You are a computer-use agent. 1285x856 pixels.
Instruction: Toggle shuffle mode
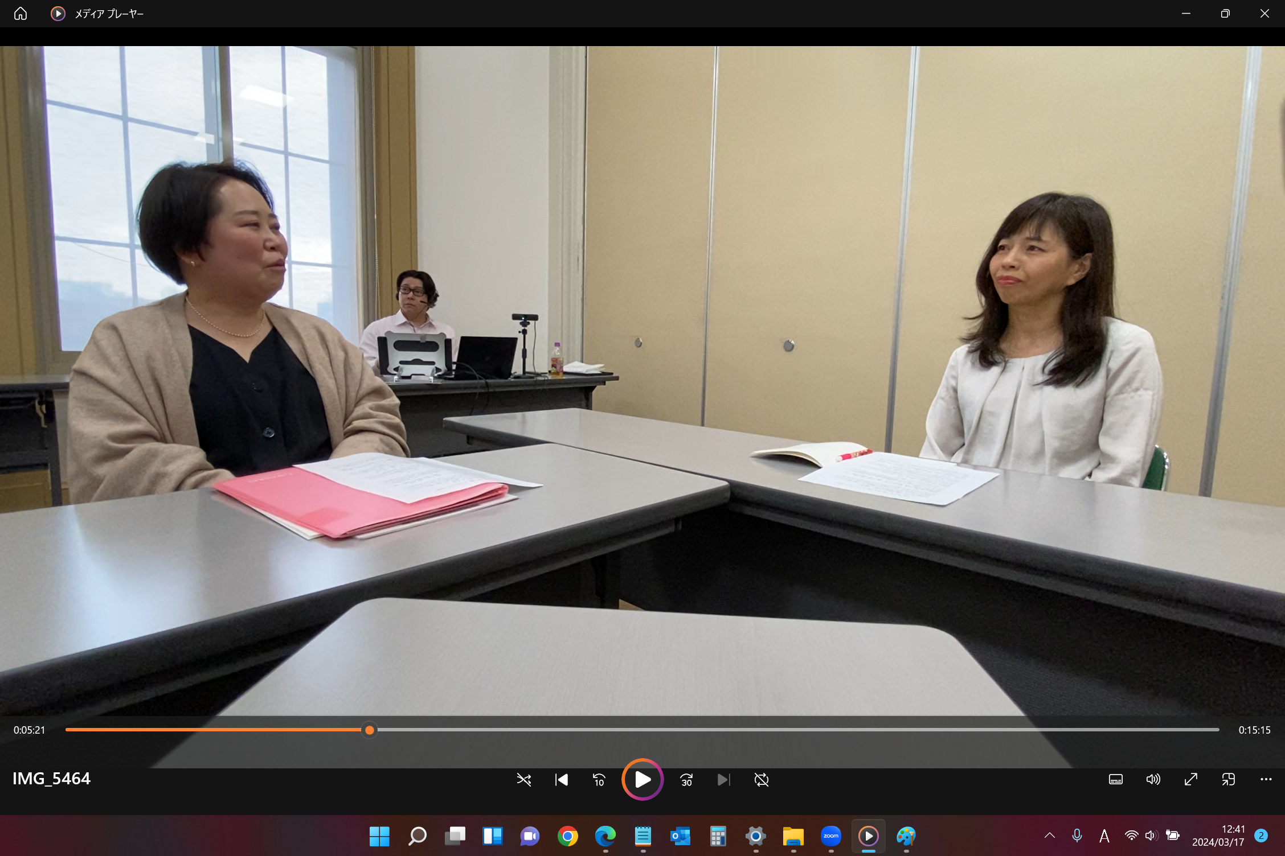(x=523, y=779)
